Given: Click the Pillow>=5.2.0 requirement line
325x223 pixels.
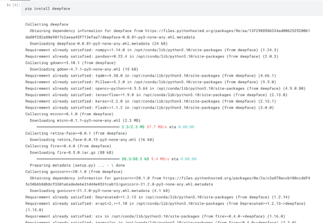Looking at the screenshot, I should pyautogui.click(x=151, y=82).
